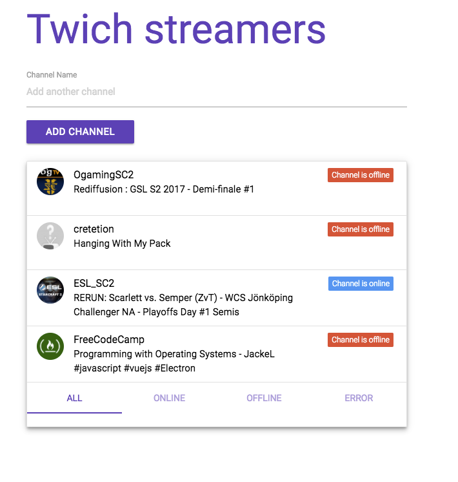Click the FreeCodeCamp flame logo avatar

coord(50,346)
